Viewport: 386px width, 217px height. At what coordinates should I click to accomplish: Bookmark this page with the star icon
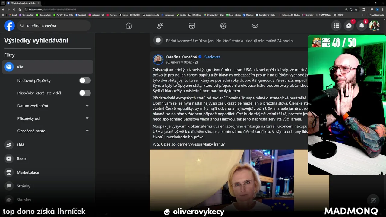pyautogui.click(x=356, y=9)
